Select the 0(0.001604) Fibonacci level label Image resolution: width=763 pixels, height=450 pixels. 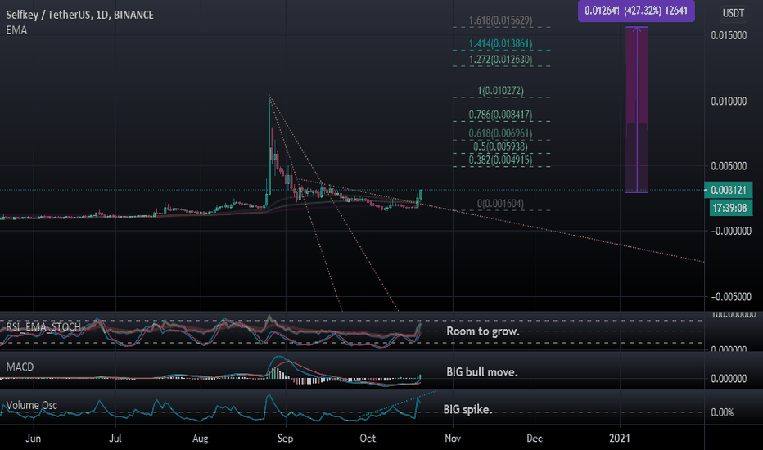(x=500, y=204)
